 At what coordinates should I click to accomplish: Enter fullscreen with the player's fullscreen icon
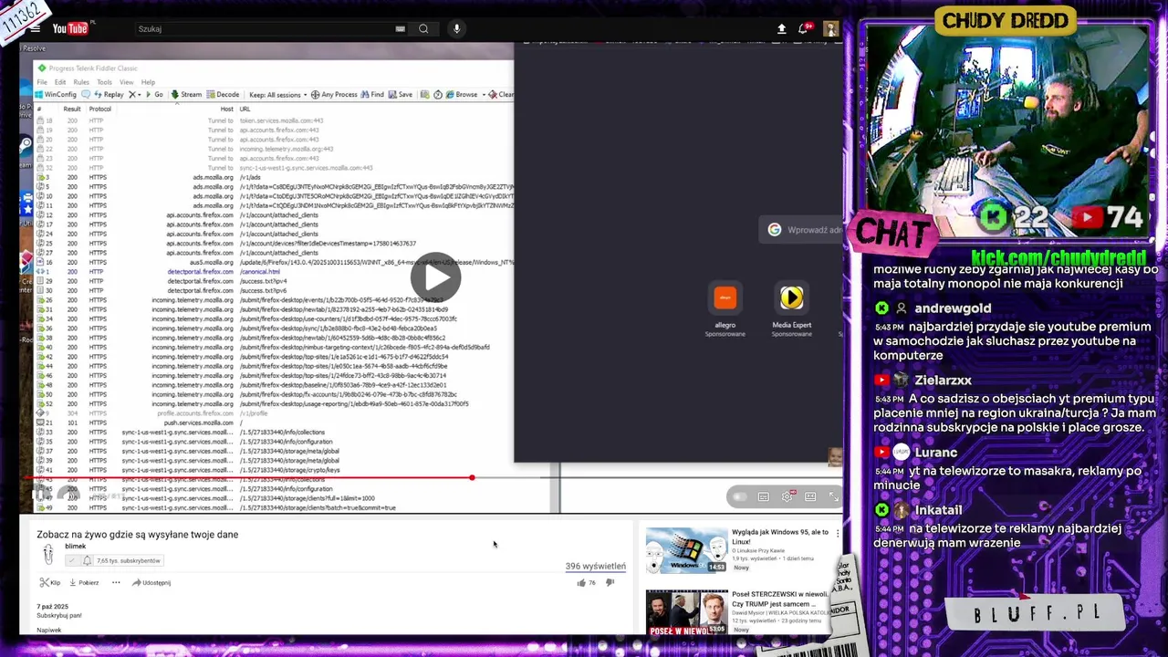pyautogui.click(x=834, y=496)
